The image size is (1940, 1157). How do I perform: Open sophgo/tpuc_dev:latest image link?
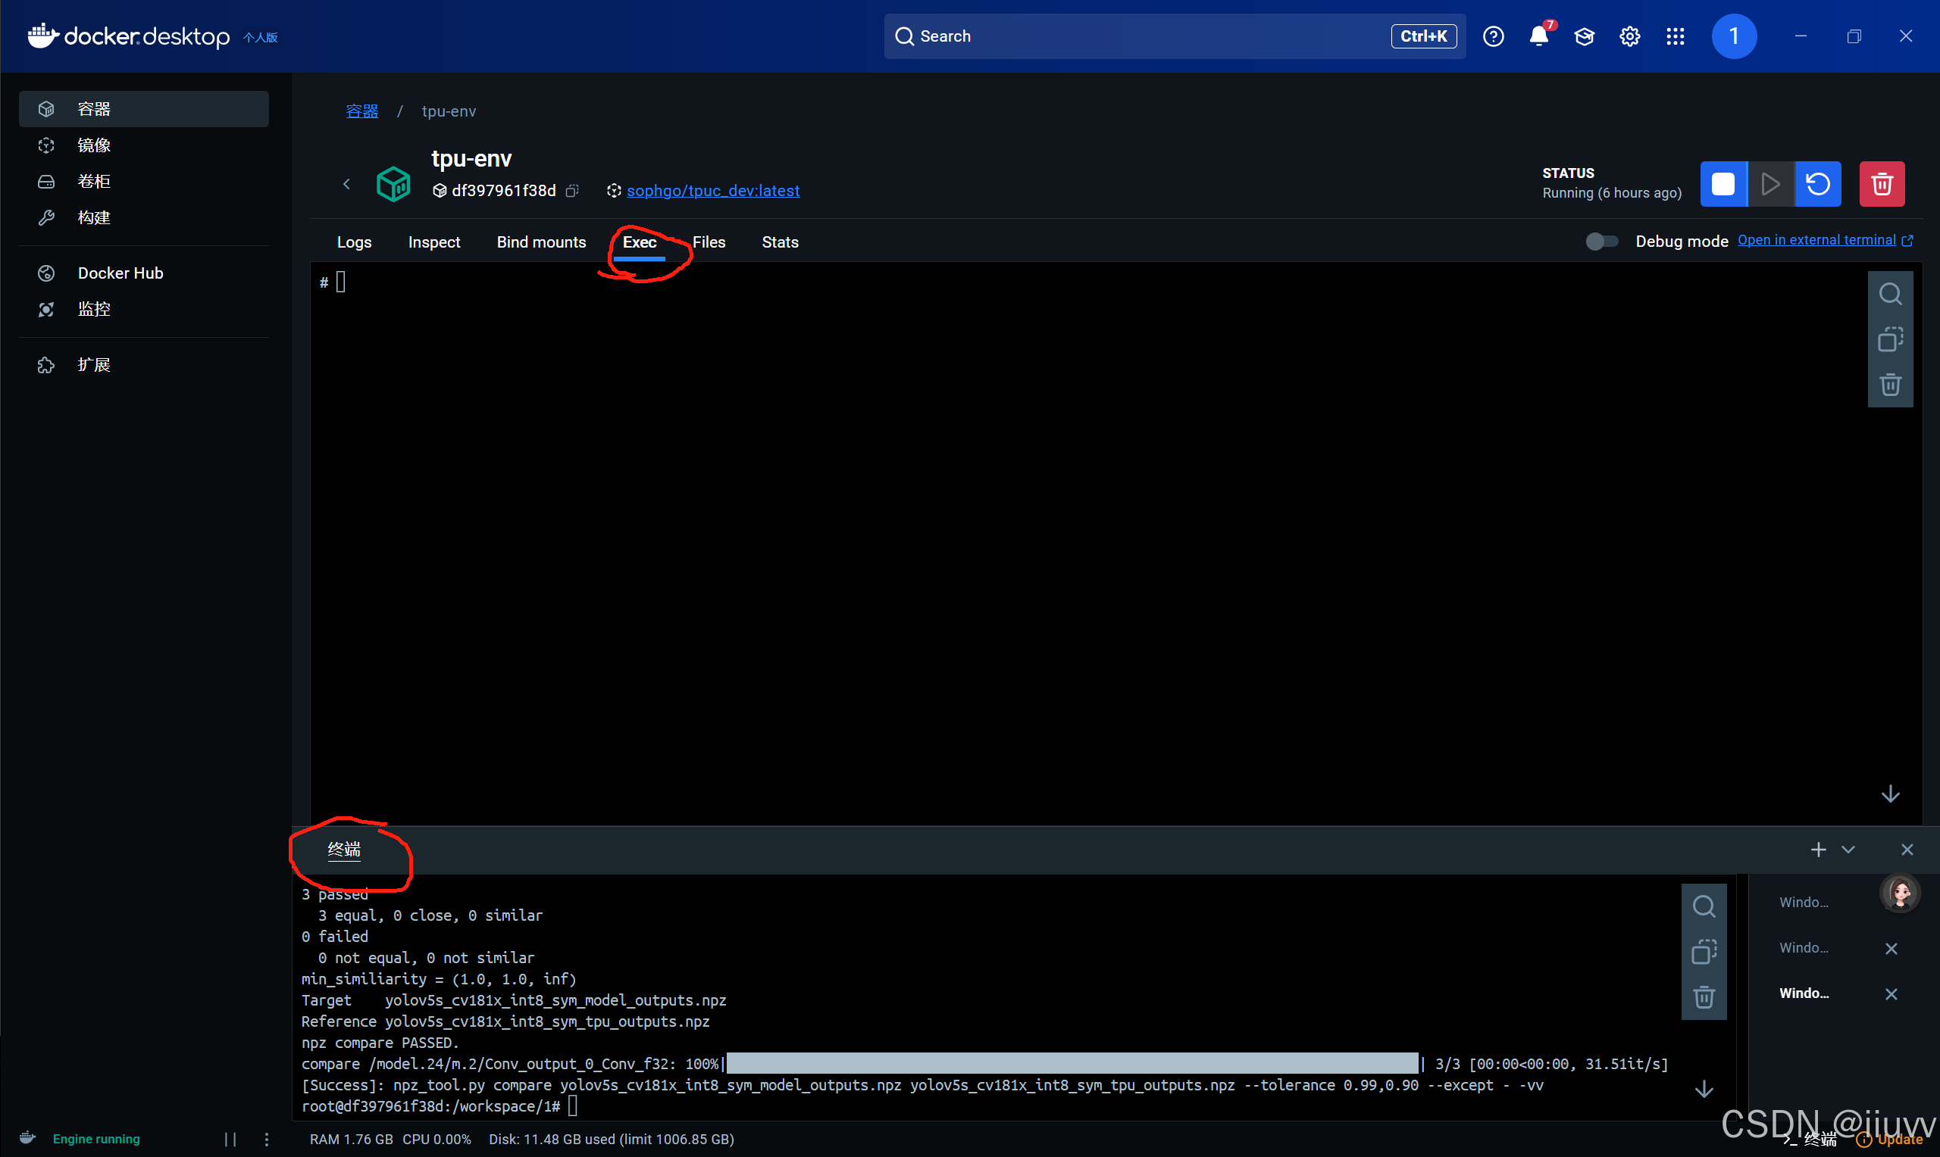click(x=712, y=191)
